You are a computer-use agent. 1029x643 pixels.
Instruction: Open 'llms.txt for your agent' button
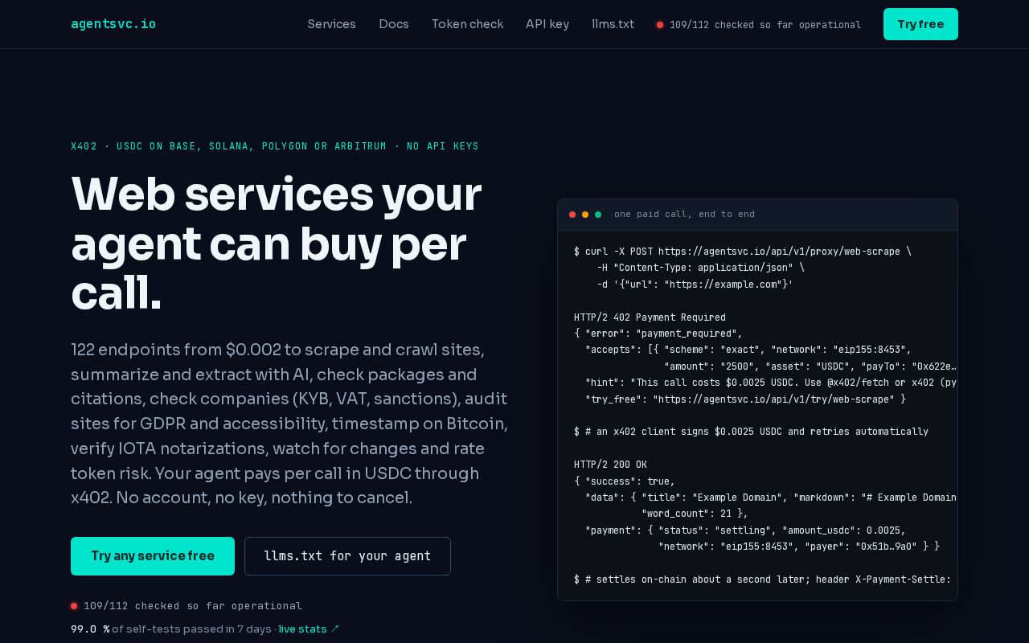[347, 556]
